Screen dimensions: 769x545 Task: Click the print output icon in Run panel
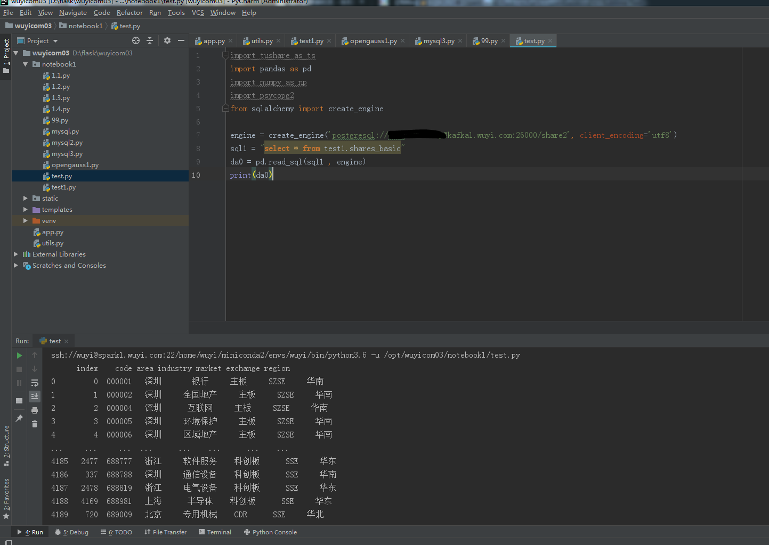[x=35, y=410]
